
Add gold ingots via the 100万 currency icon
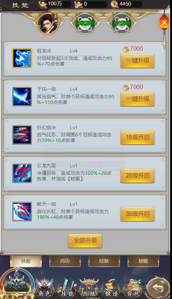pos(43,4)
